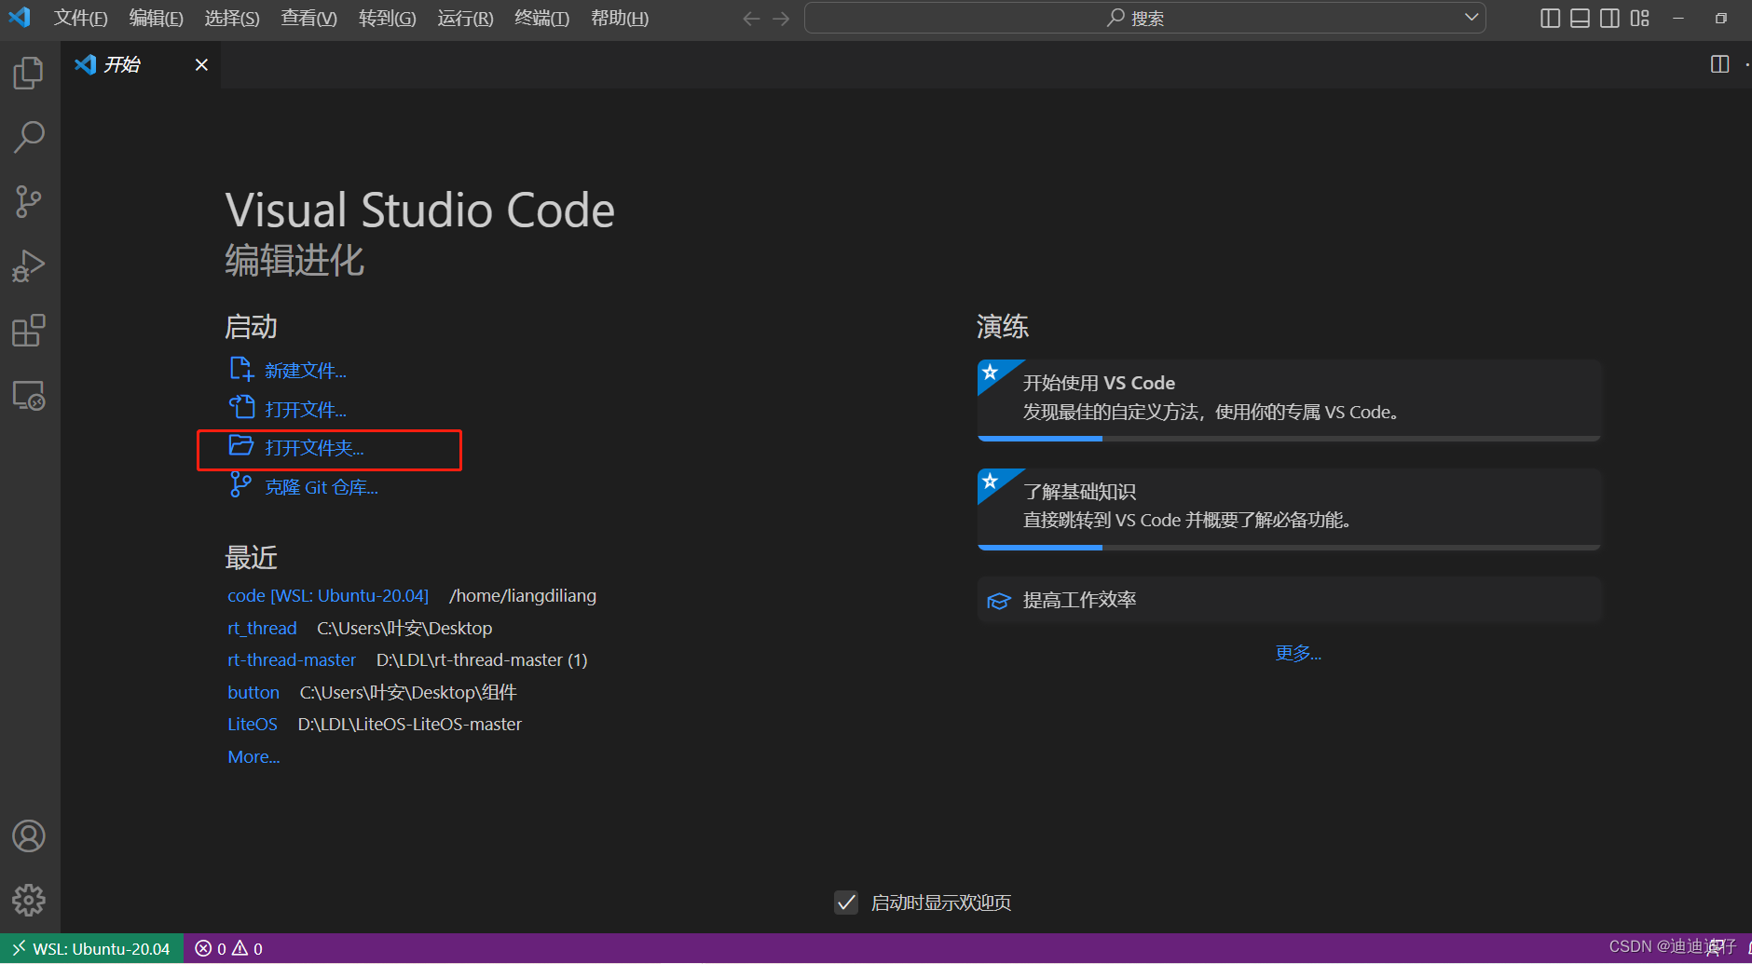The height and width of the screenshot is (964, 1752).
Task: Open recent folder button
Action: 253,692
